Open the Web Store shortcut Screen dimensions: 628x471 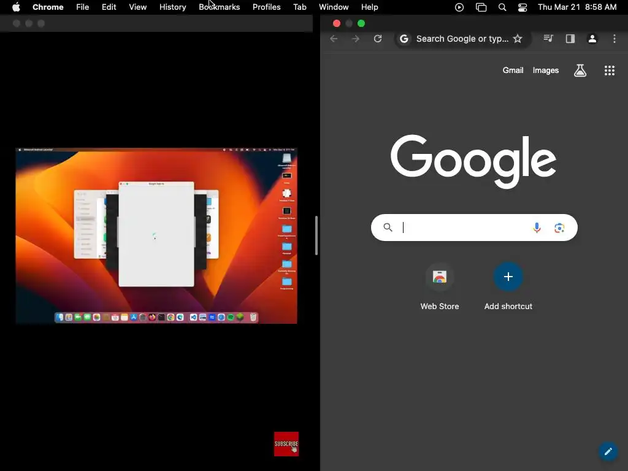click(x=439, y=287)
